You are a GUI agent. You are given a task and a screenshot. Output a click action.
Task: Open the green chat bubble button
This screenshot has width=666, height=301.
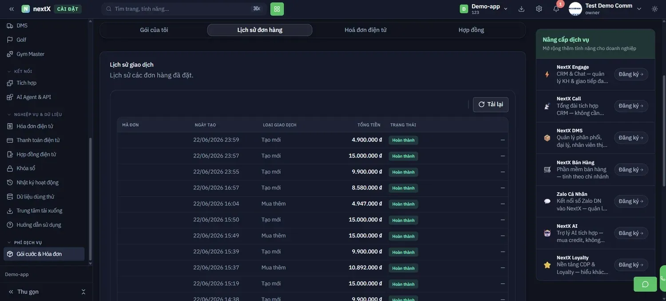[645, 284]
